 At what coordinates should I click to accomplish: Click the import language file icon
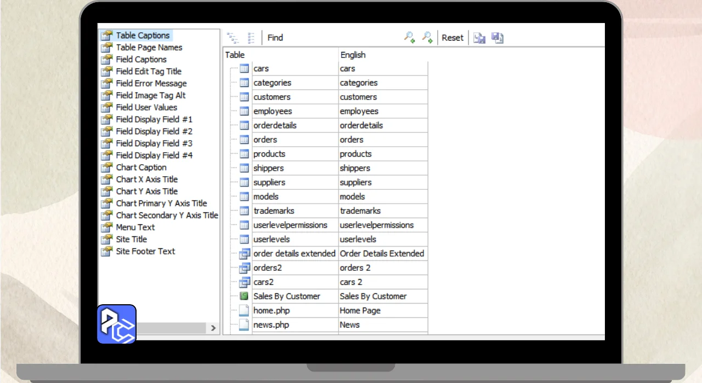tap(479, 38)
